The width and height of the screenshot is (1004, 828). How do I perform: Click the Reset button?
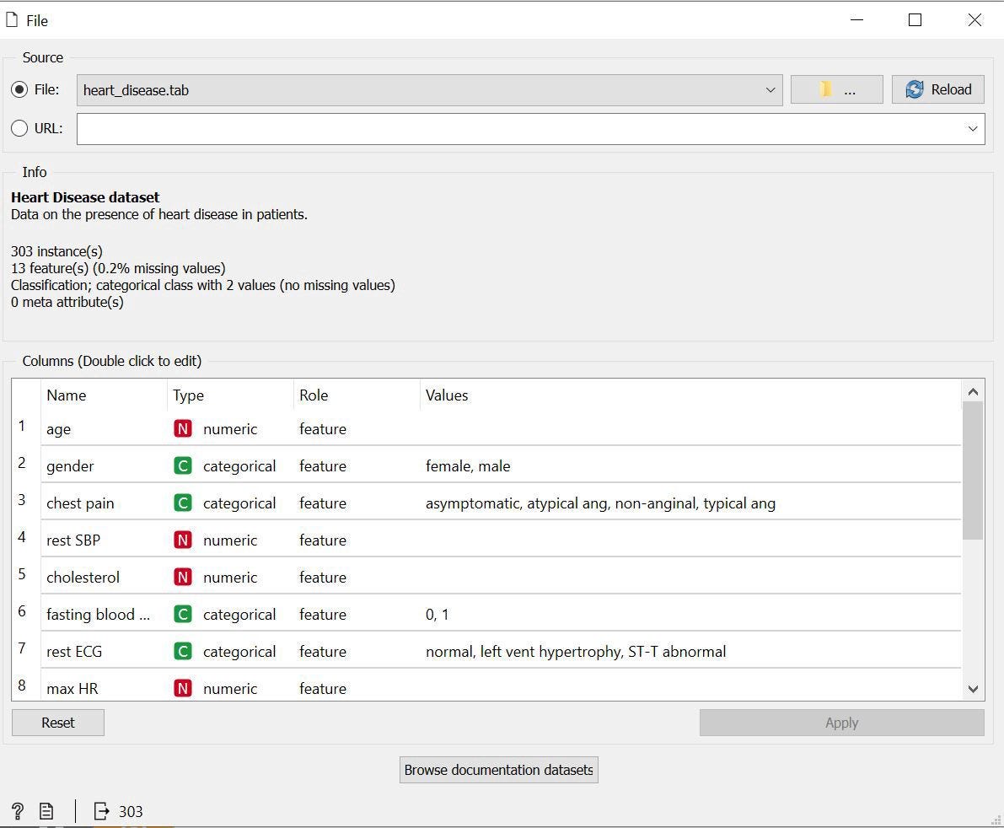pos(57,722)
